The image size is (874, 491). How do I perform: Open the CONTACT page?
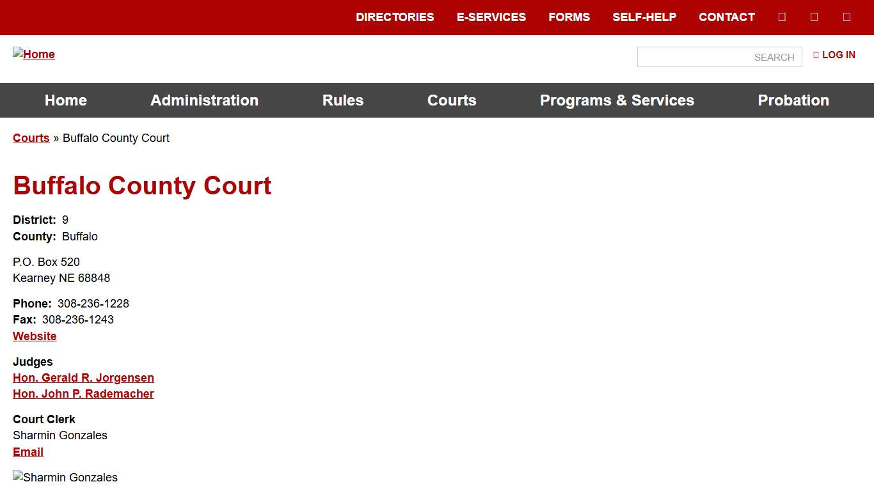726,17
